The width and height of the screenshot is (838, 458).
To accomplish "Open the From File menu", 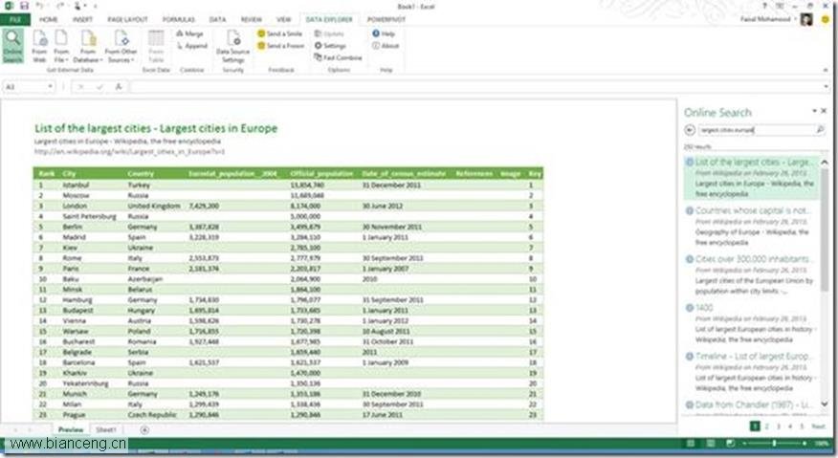I will click(61, 47).
